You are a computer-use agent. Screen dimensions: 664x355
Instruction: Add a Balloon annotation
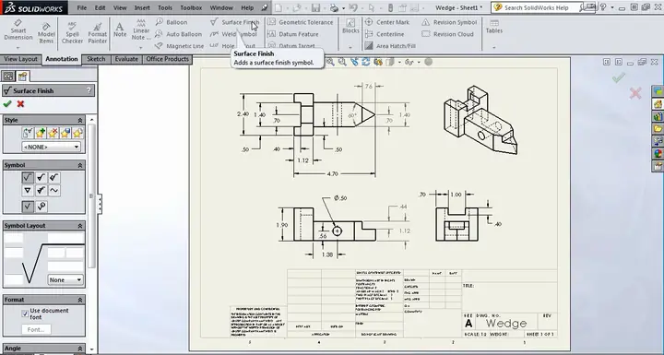(172, 22)
